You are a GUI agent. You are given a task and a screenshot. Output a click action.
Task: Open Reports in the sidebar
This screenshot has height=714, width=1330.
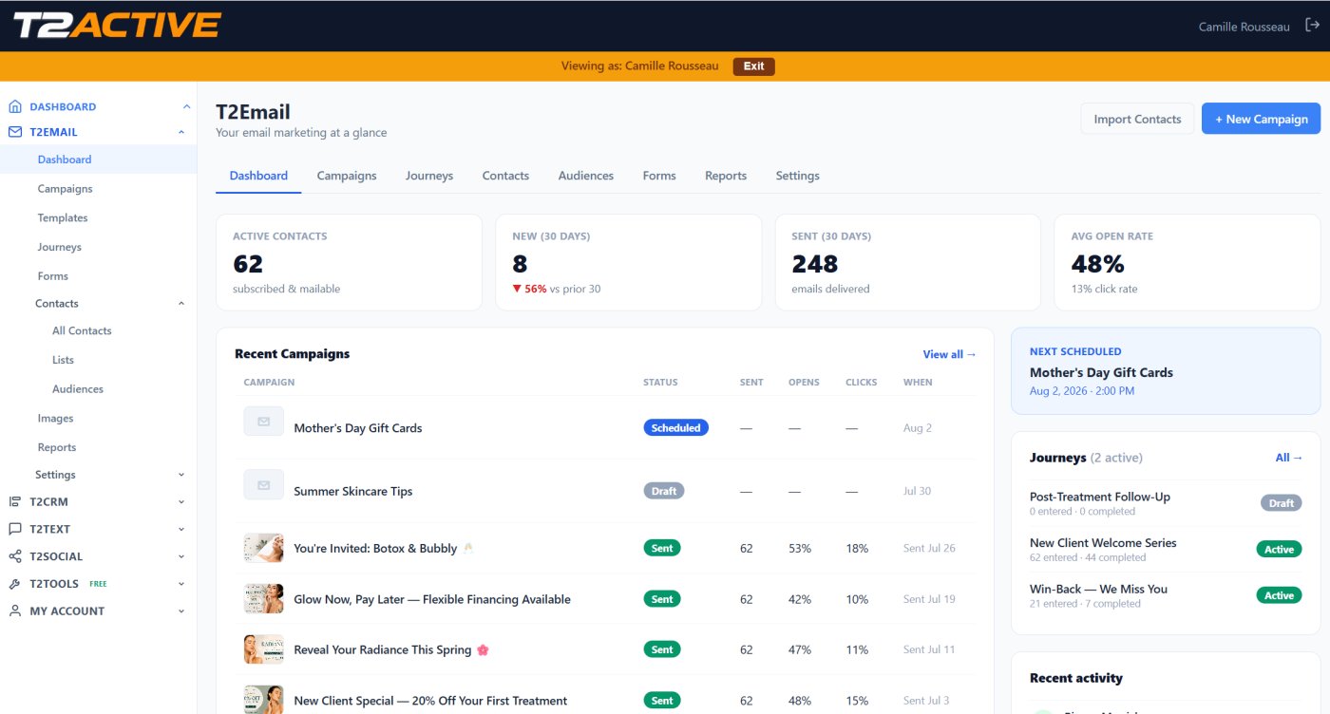coord(57,447)
